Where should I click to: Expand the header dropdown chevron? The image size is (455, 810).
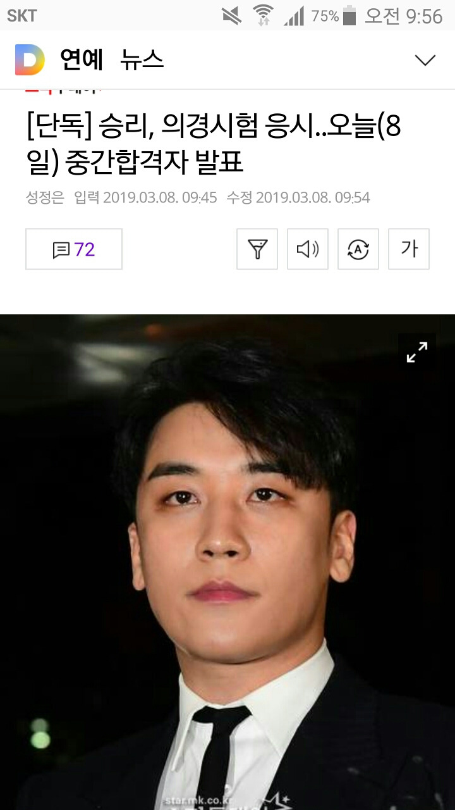tap(425, 60)
